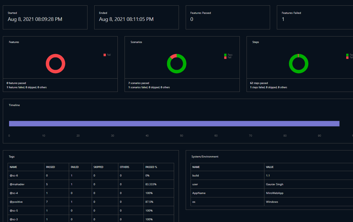This screenshot has height=222, width=353.
Task: Click the SKIPPED column header in Tags table
Action: [98, 167]
